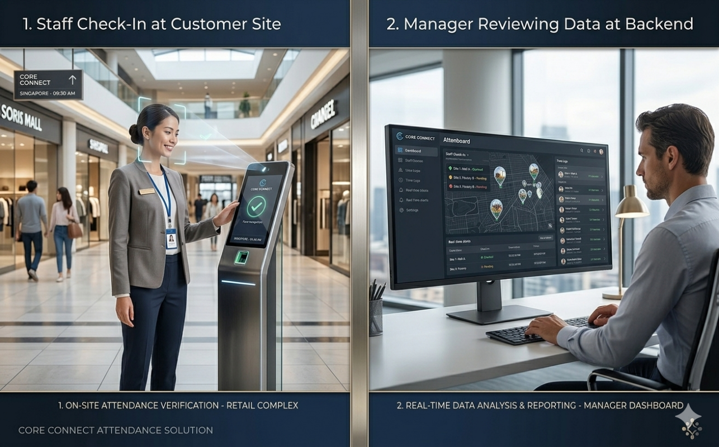This screenshot has width=719, height=447.
Task: Select the Site Logs sidebar icon
Action: (400, 171)
